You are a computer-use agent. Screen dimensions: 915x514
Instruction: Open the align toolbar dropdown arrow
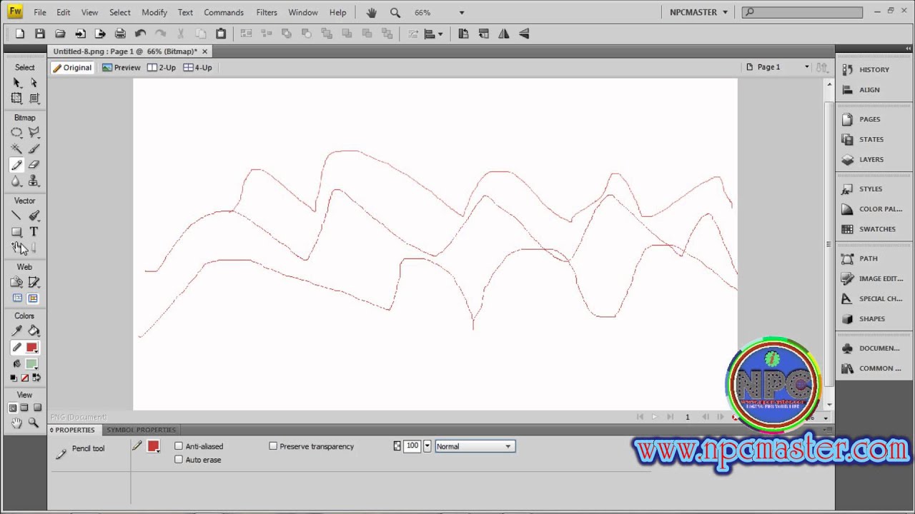440,34
